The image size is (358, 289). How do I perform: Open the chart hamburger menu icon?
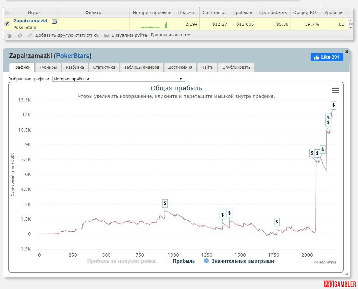pos(336,90)
